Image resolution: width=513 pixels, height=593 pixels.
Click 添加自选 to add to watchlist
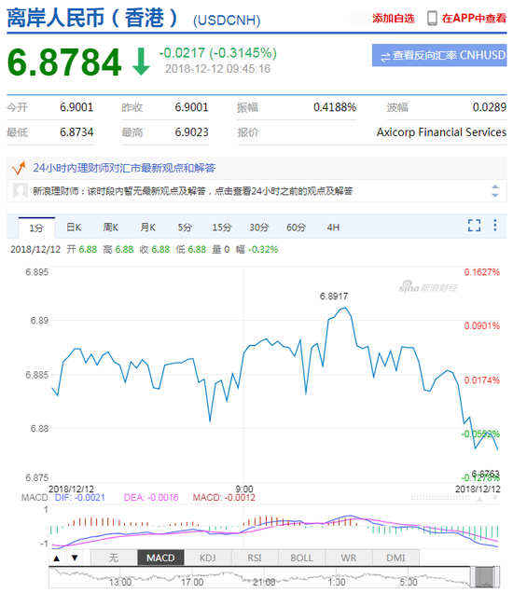[393, 18]
